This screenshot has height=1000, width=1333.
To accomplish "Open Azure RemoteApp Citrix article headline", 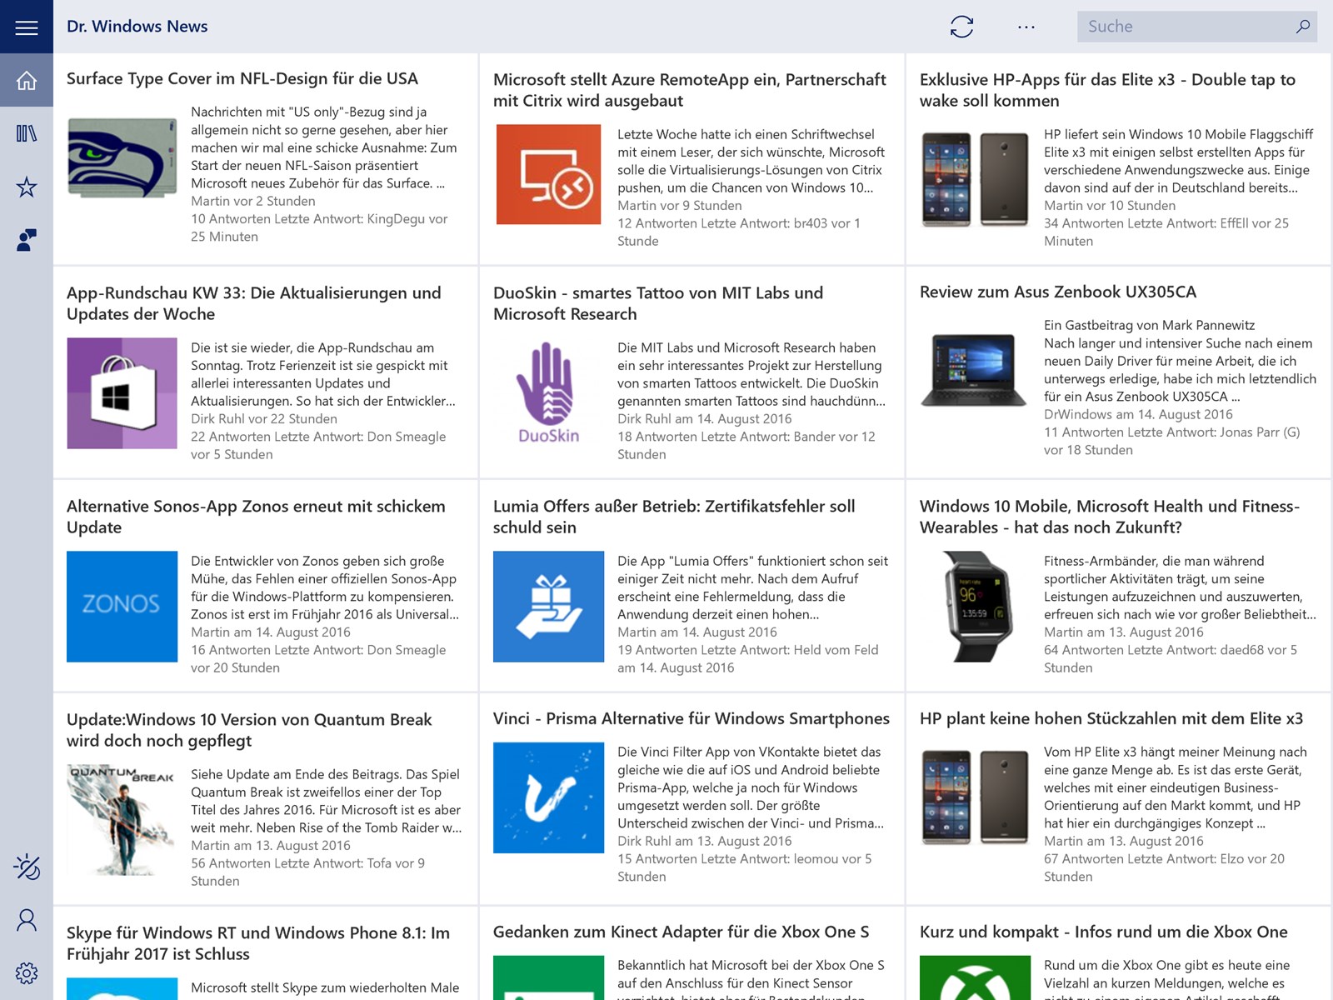I will click(690, 90).
